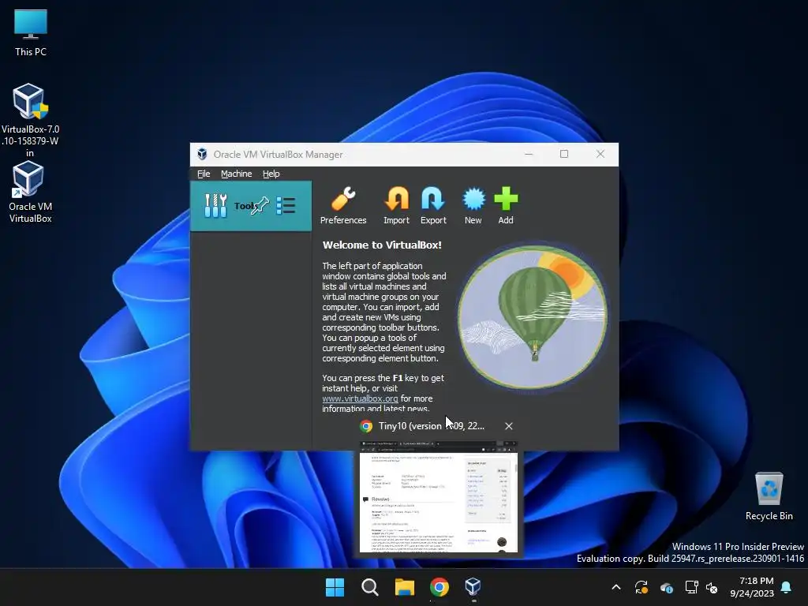The width and height of the screenshot is (808, 606).
Task: Click the network display tray icon
Action: [x=691, y=587]
